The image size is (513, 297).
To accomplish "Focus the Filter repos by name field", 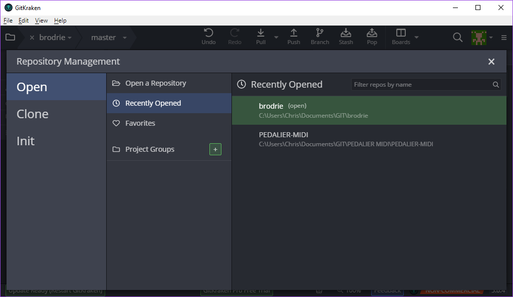I will (x=426, y=84).
